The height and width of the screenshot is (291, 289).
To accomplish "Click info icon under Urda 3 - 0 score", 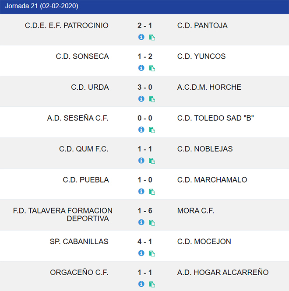I will point(141,99).
